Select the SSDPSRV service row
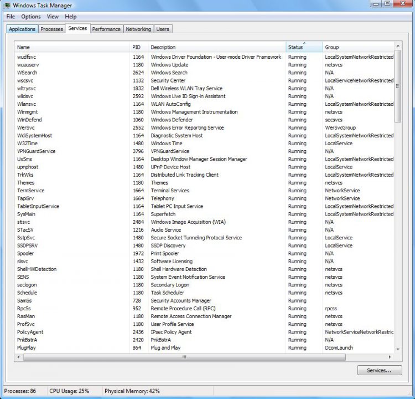The height and width of the screenshot is (399, 415). 204,245
